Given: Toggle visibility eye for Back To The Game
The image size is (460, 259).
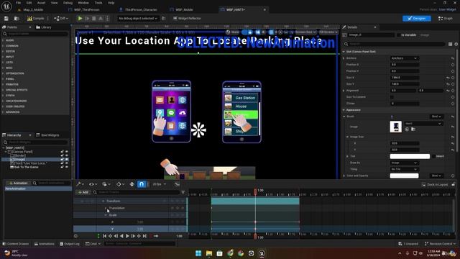Looking at the screenshot, I should pos(67,167).
